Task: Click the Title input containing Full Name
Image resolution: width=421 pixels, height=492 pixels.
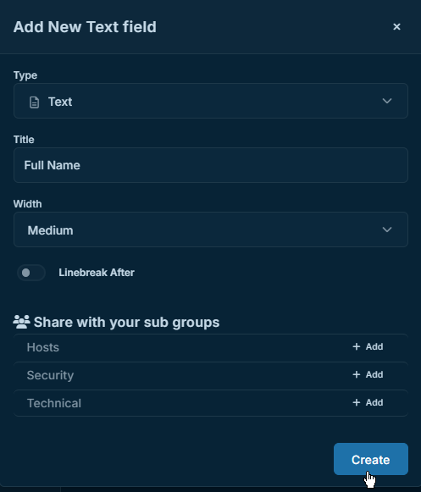Action: point(211,165)
